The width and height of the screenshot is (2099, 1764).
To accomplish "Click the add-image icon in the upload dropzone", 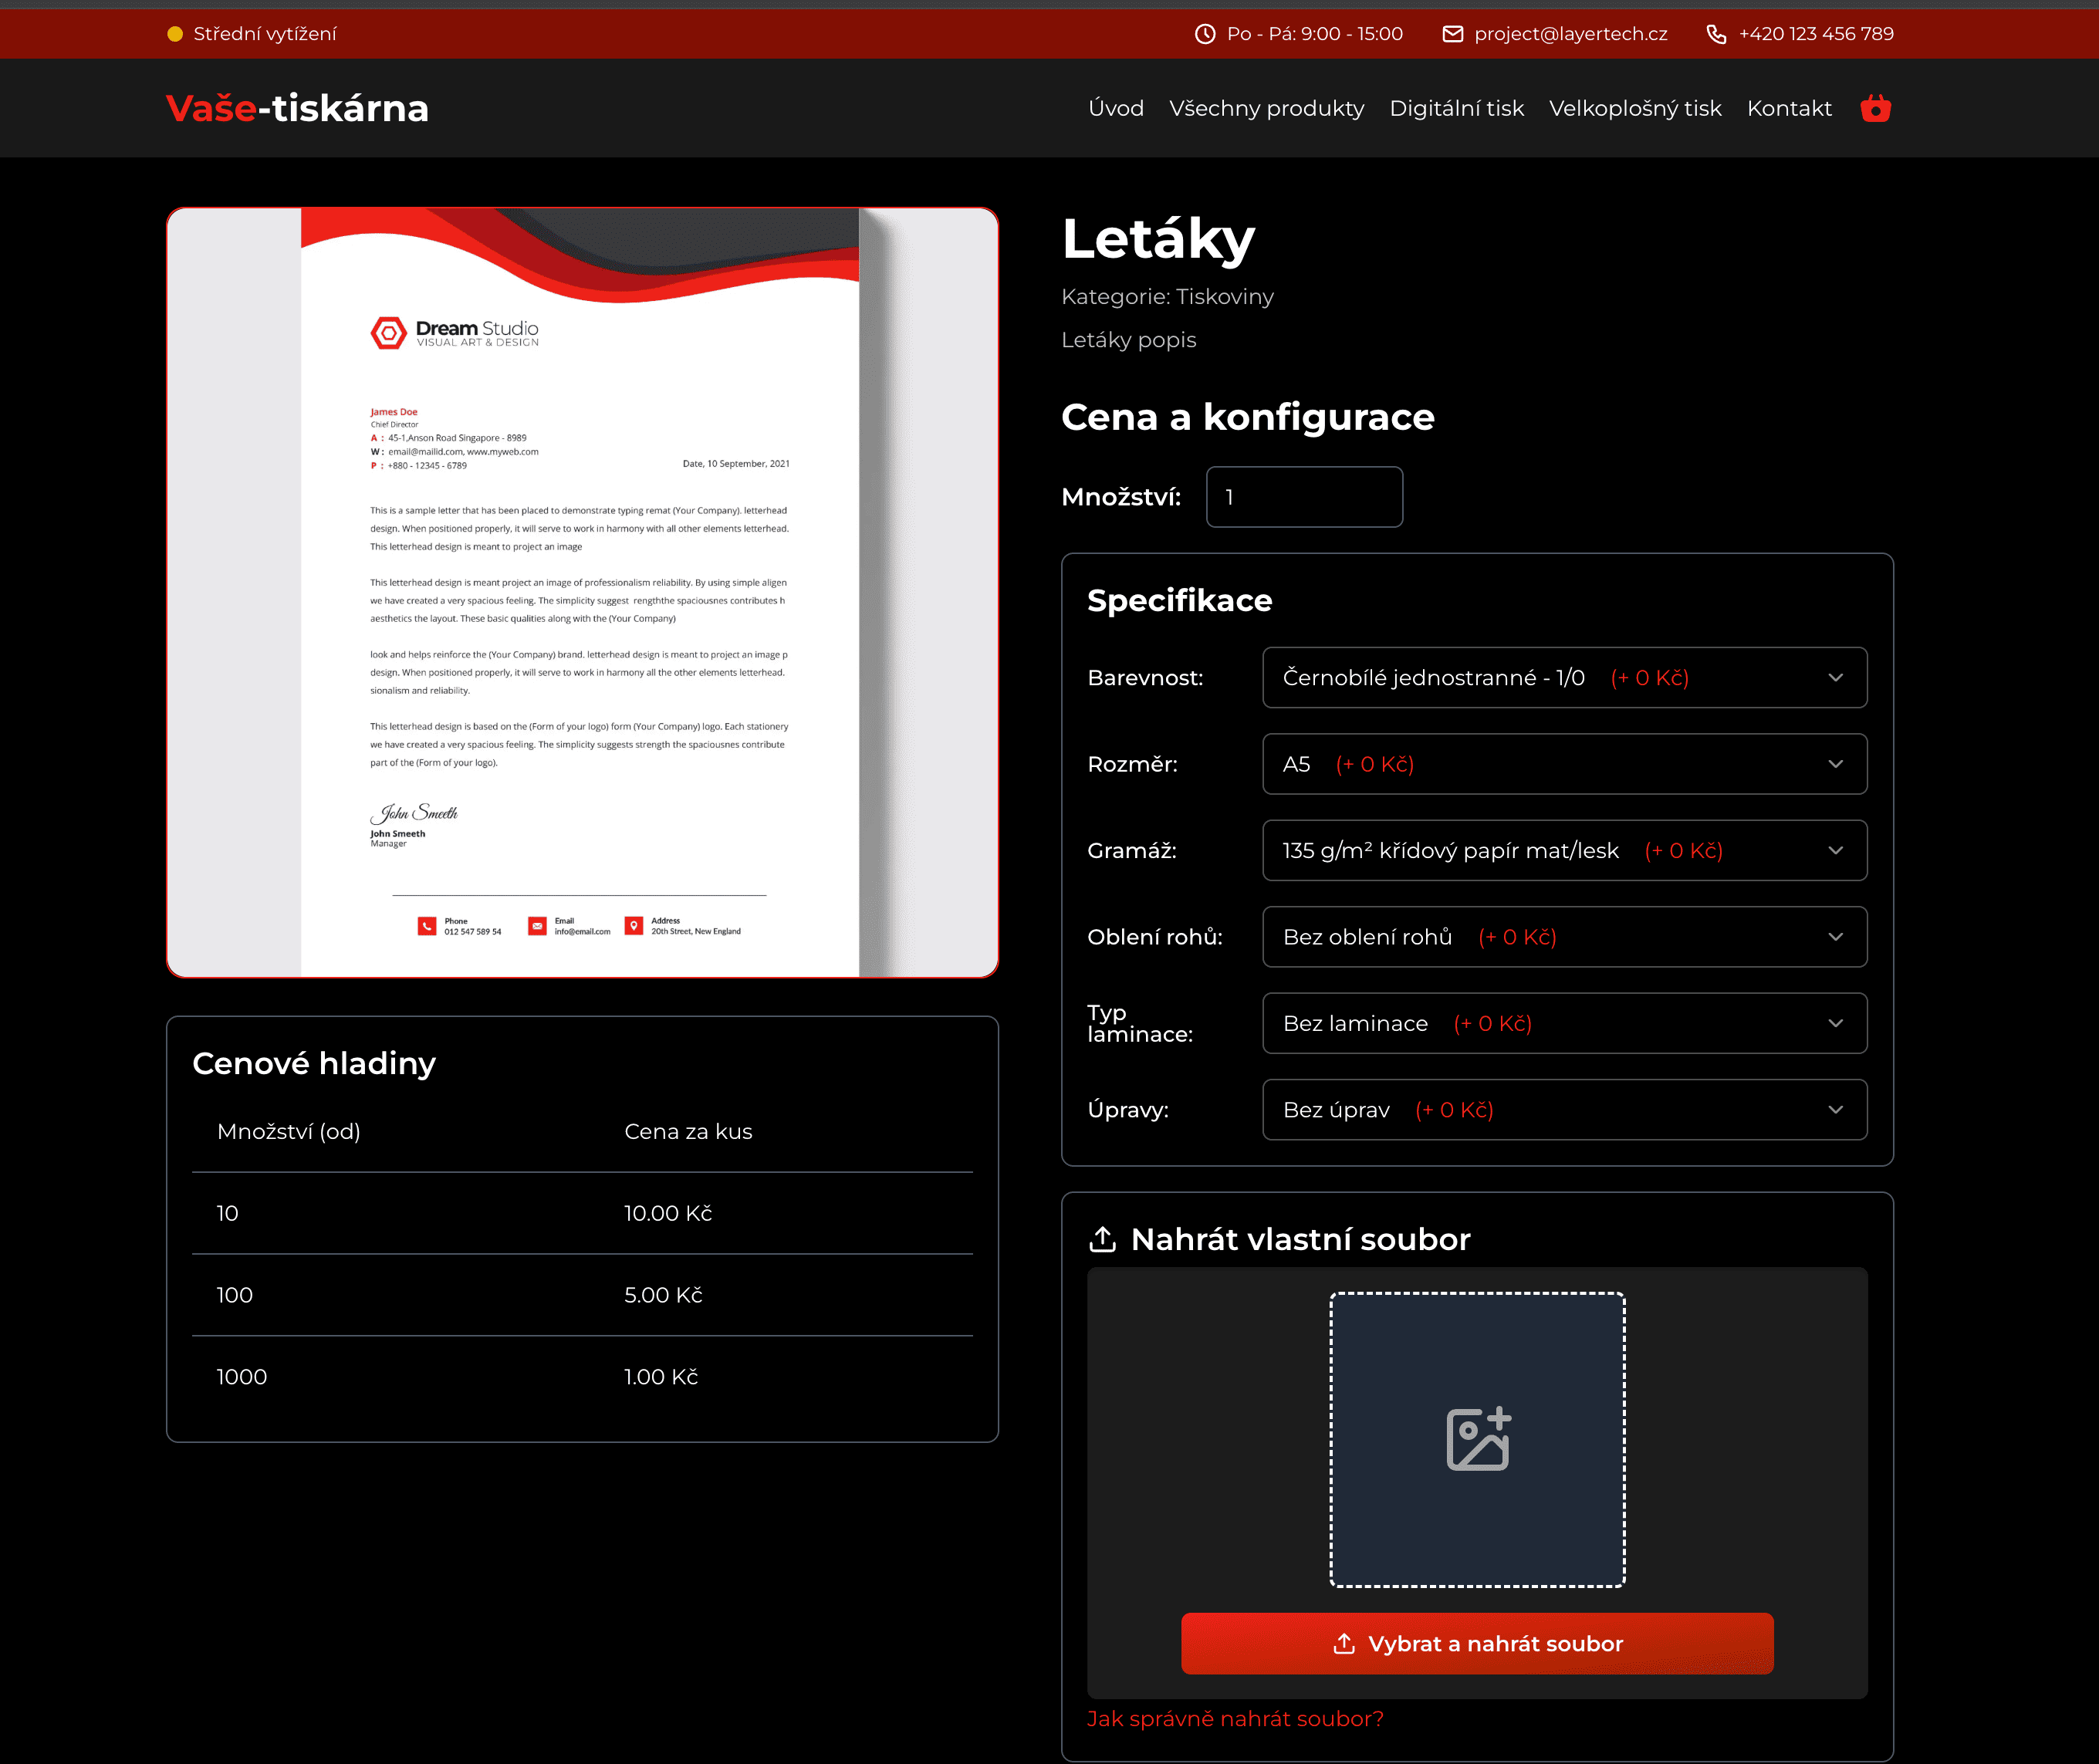I will pos(1478,1439).
